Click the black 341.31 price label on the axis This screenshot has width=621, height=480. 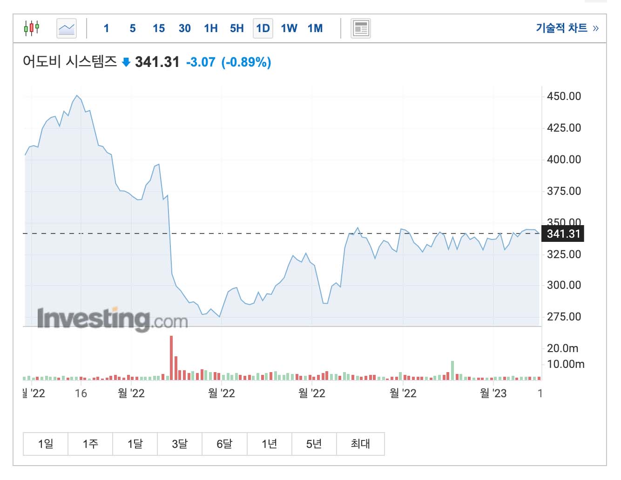coord(563,233)
